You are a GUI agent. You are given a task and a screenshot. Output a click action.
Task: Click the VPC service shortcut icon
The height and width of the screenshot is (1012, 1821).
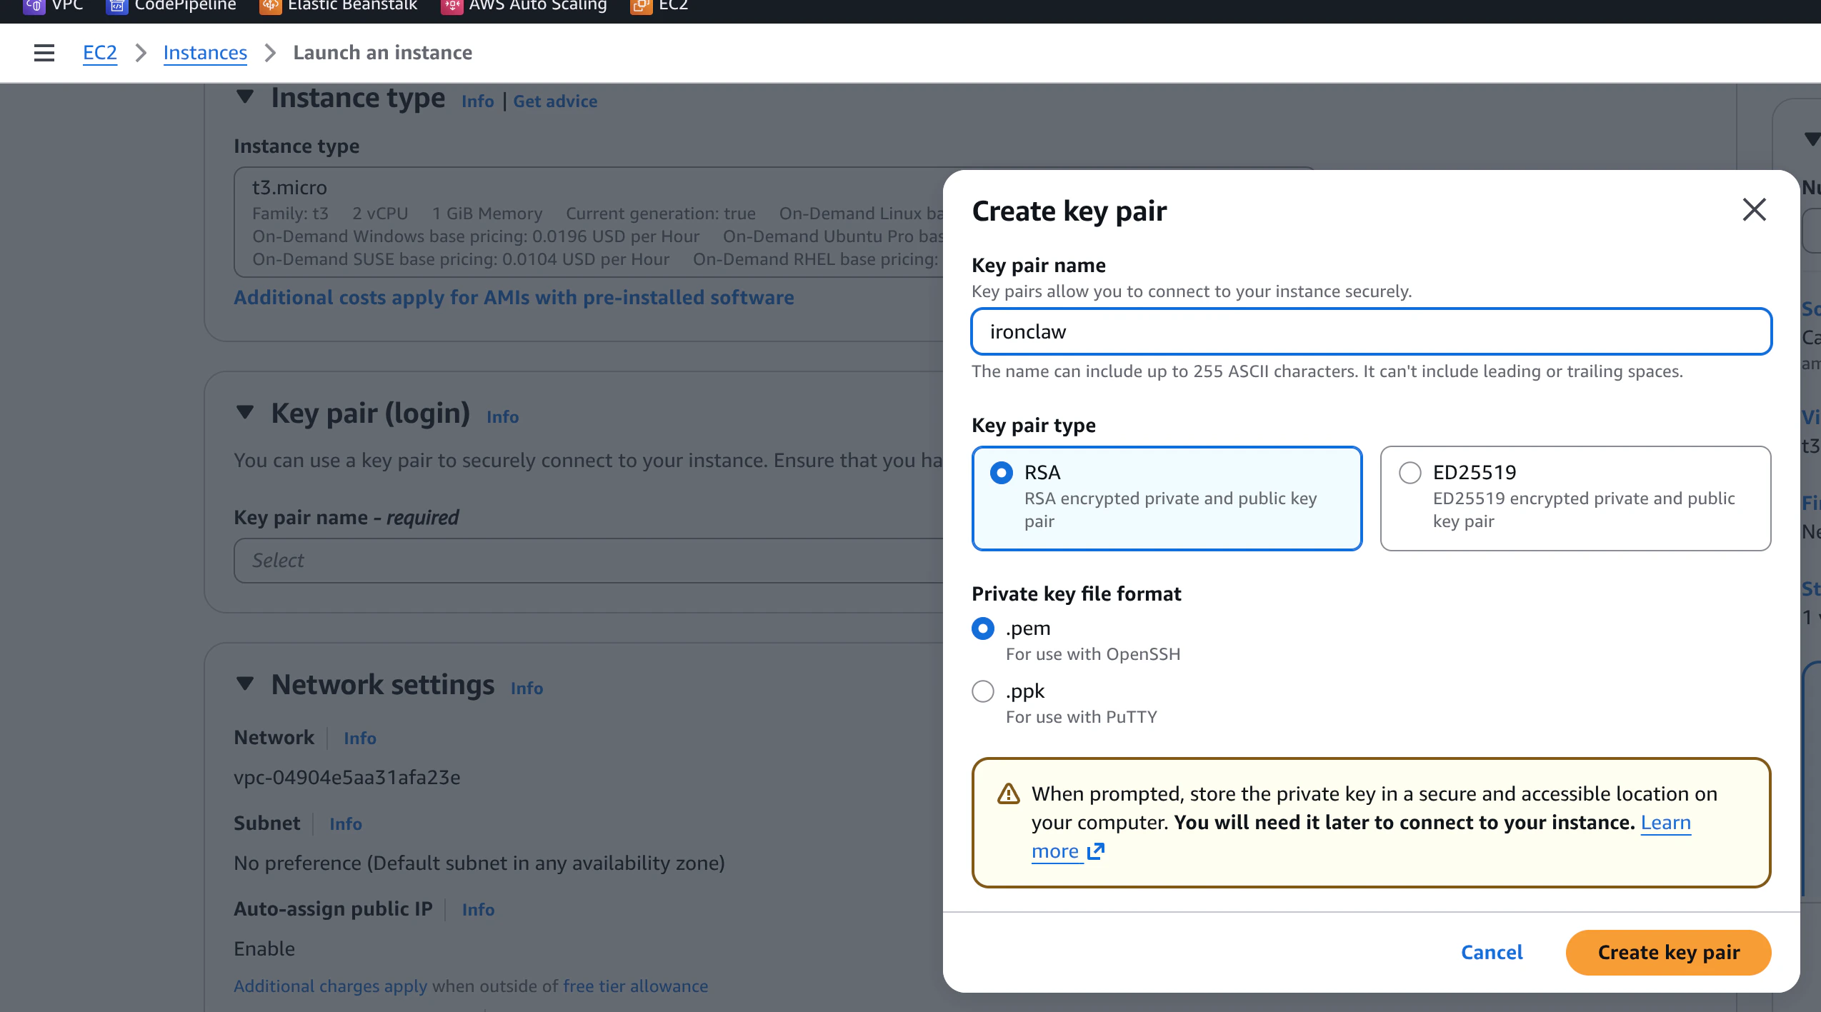(x=34, y=6)
